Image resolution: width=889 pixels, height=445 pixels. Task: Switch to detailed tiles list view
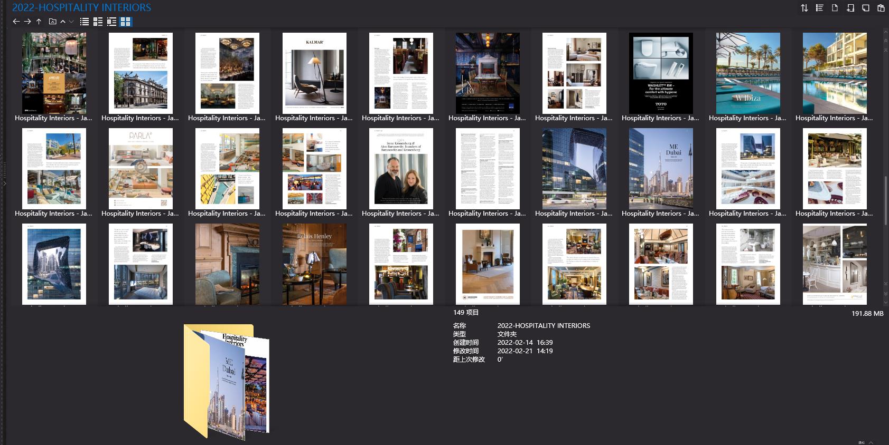coord(111,22)
